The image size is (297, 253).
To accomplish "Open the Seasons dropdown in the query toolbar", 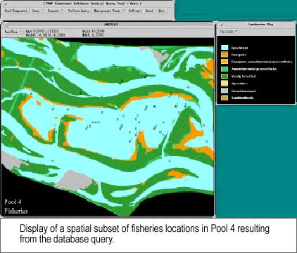I will pyautogui.click(x=55, y=11).
